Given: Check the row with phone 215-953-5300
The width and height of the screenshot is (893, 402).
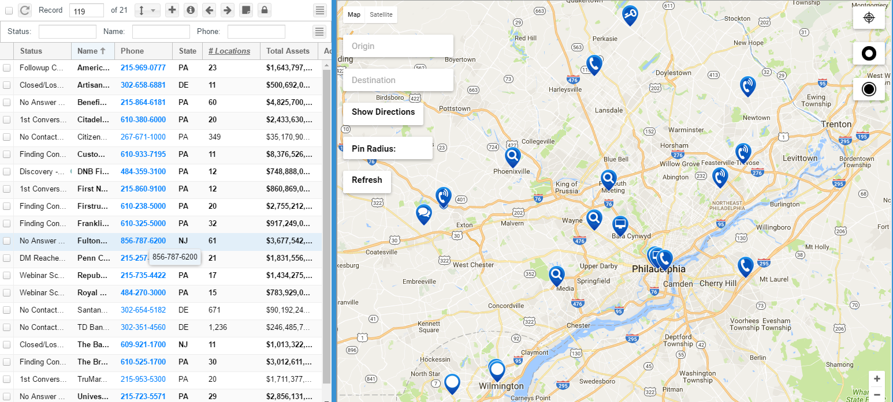Looking at the screenshot, I should [x=6, y=380].
